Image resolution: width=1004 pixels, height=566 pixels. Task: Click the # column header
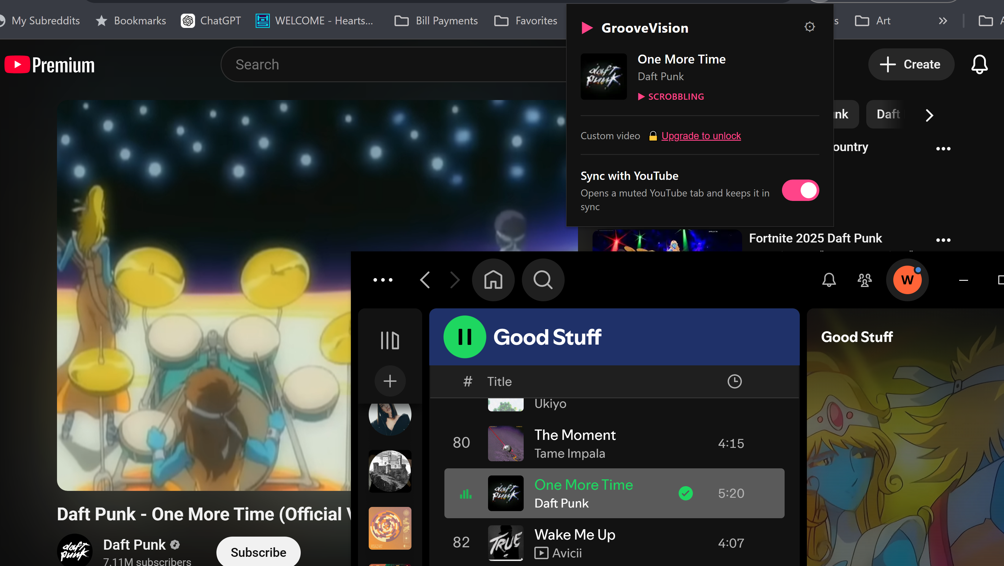click(x=468, y=381)
